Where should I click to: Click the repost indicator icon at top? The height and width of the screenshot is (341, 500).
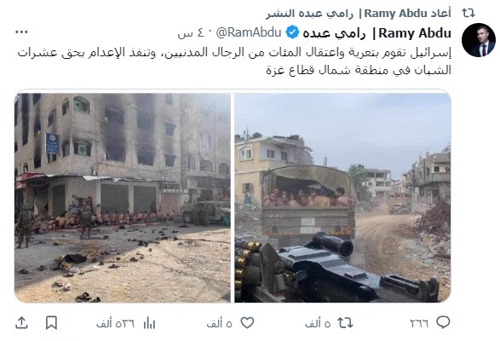468,13
